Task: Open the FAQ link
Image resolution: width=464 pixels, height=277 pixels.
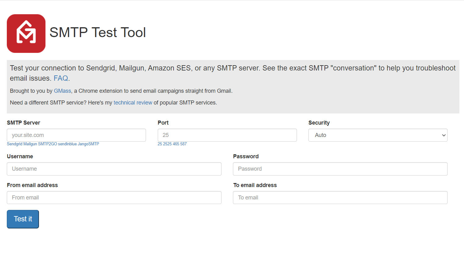Action: (61, 78)
